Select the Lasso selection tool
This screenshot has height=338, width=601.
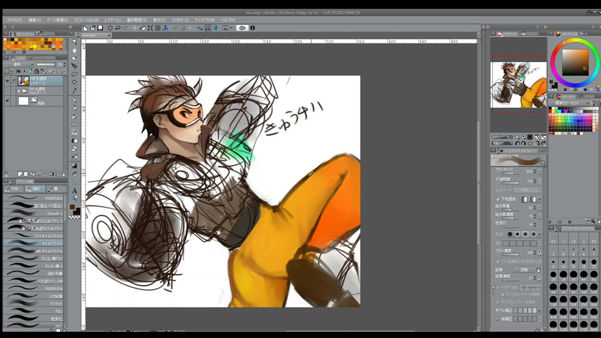74,74
